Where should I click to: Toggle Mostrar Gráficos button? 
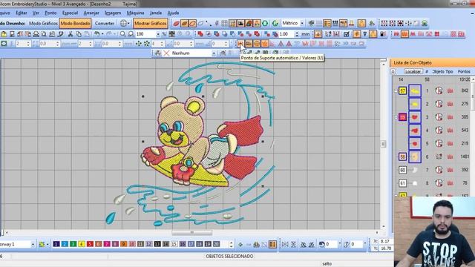click(x=150, y=23)
